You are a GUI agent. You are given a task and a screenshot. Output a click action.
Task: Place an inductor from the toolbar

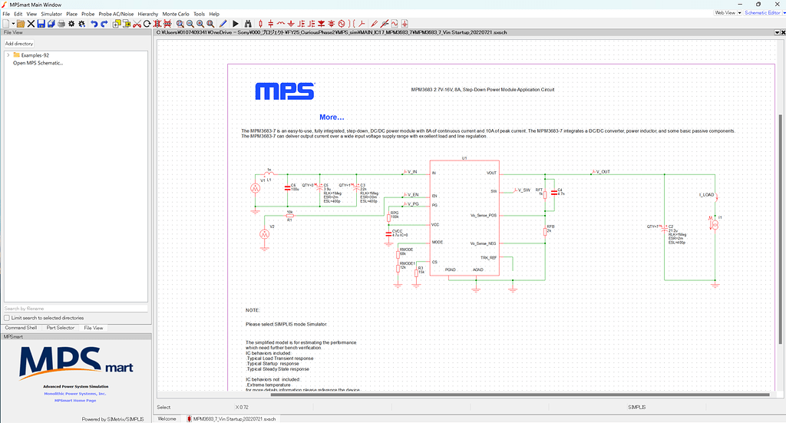pyautogui.click(x=281, y=24)
